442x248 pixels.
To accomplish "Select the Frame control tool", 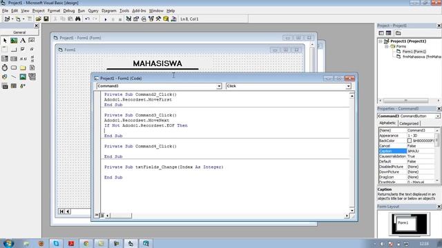I will tap(5, 50).
